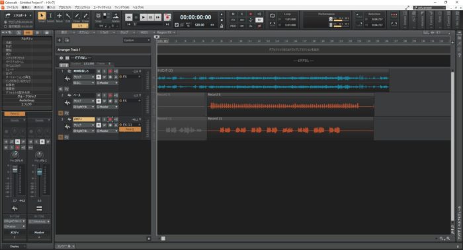Click the vertical scrollbar of track view
Image resolution: width=463 pixels, height=250 pixels.
452,146
